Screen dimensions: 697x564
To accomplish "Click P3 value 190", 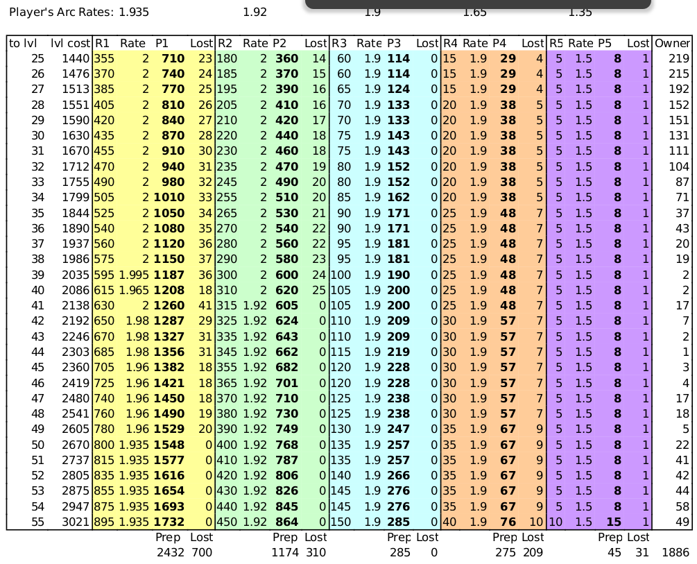I will click(x=398, y=275).
